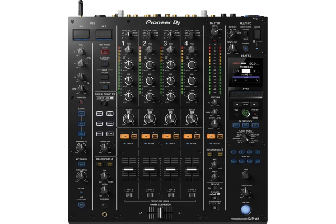
Task: Flip the Sound Color FX Center Lock switch
Action: click(105, 104)
